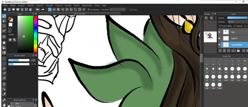Open the Blending mode dropdown

[237, 22]
